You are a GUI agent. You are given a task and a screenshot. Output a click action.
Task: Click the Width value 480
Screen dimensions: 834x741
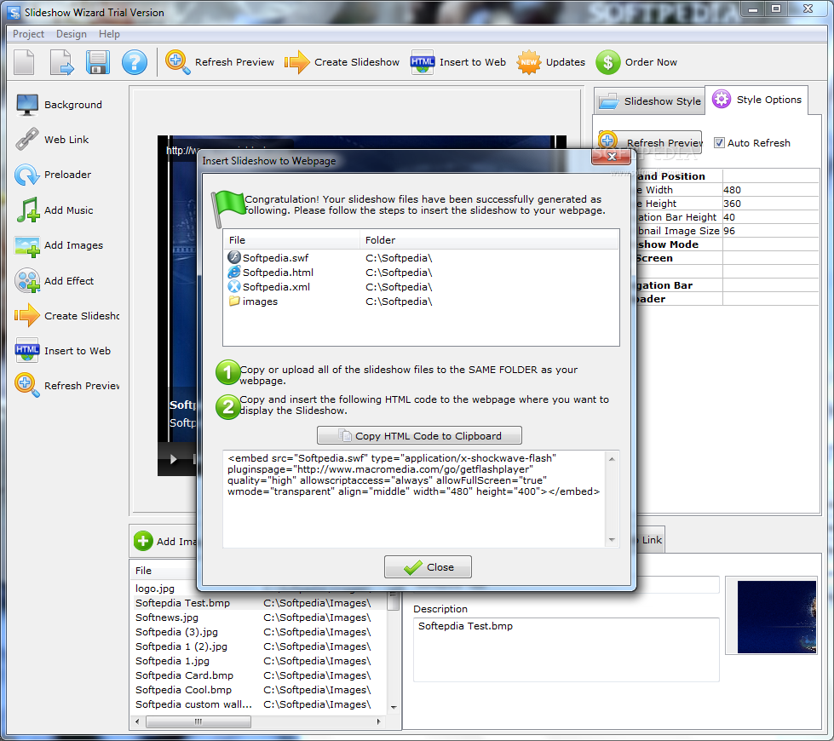(769, 190)
